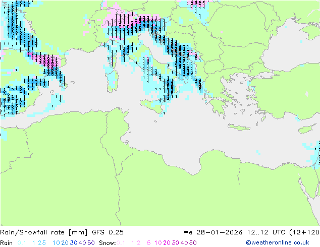Click the island of Crete on the map
This screenshot has width=320, height=247.
(239, 127)
